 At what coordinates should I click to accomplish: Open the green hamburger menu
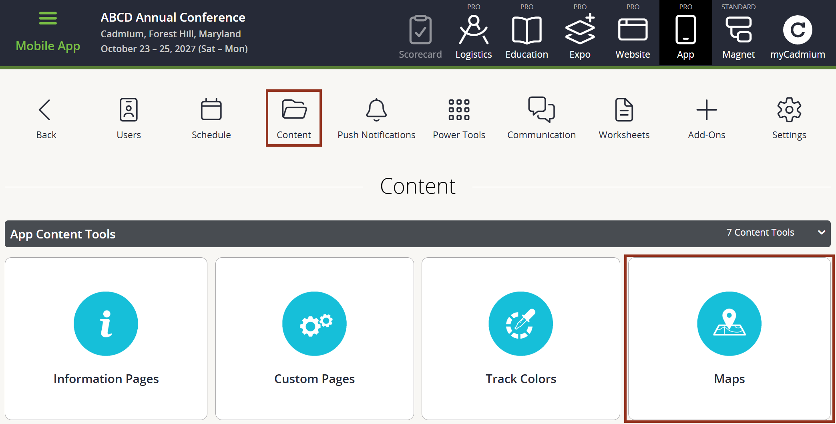pos(48,18)
